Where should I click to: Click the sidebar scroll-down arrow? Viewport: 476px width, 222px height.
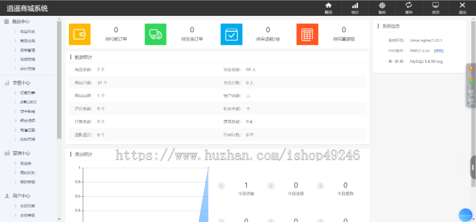click(x=59, y=219)
